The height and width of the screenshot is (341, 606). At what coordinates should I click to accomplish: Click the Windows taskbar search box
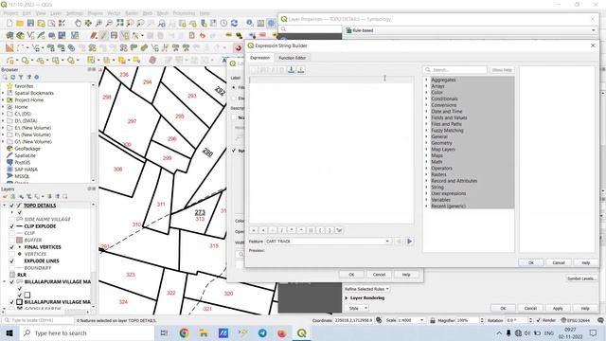coord(86,332)
